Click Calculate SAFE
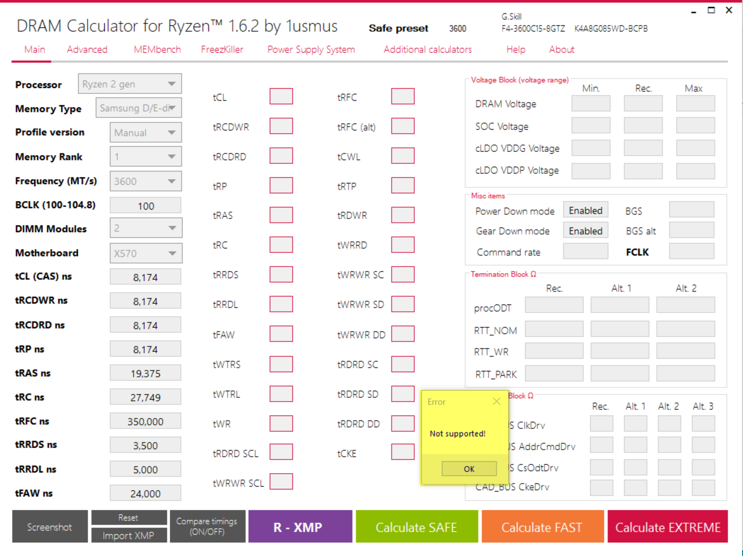This screenshot has width=743, height=556. coord(417,526)
